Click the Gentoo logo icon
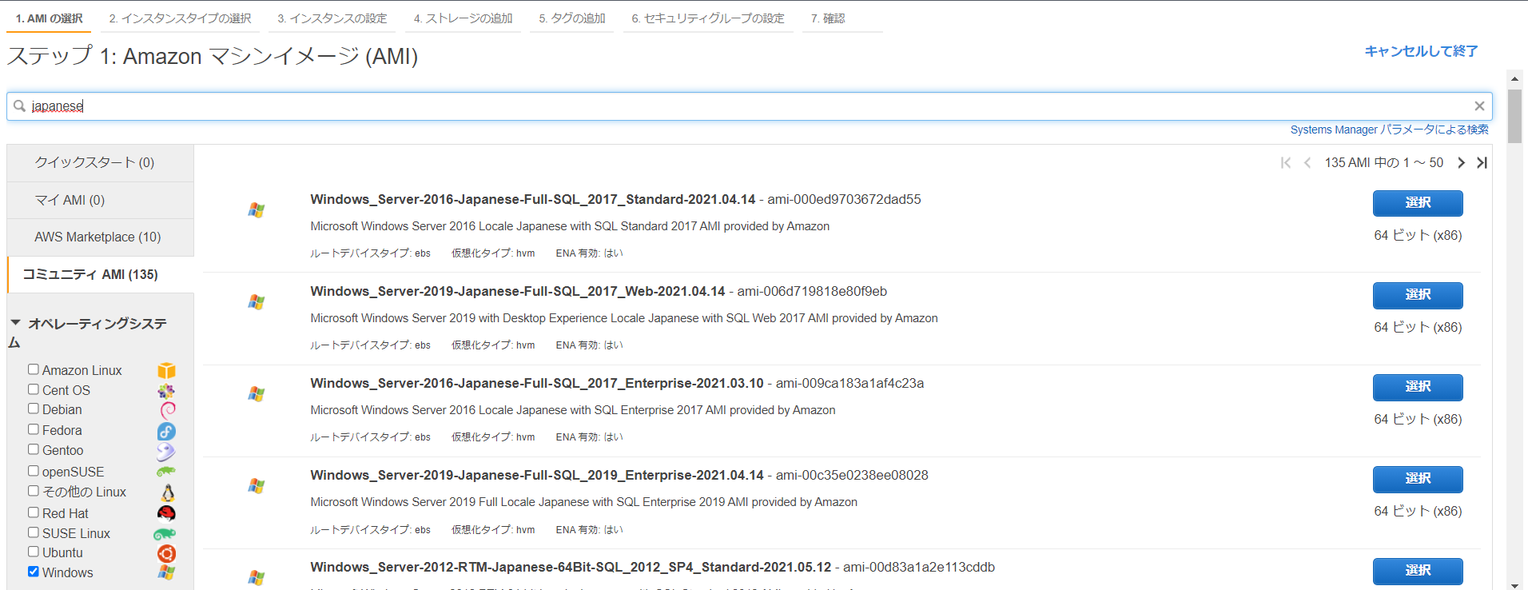Viewport: 1528px width, 590px height. tap(165, 451)
